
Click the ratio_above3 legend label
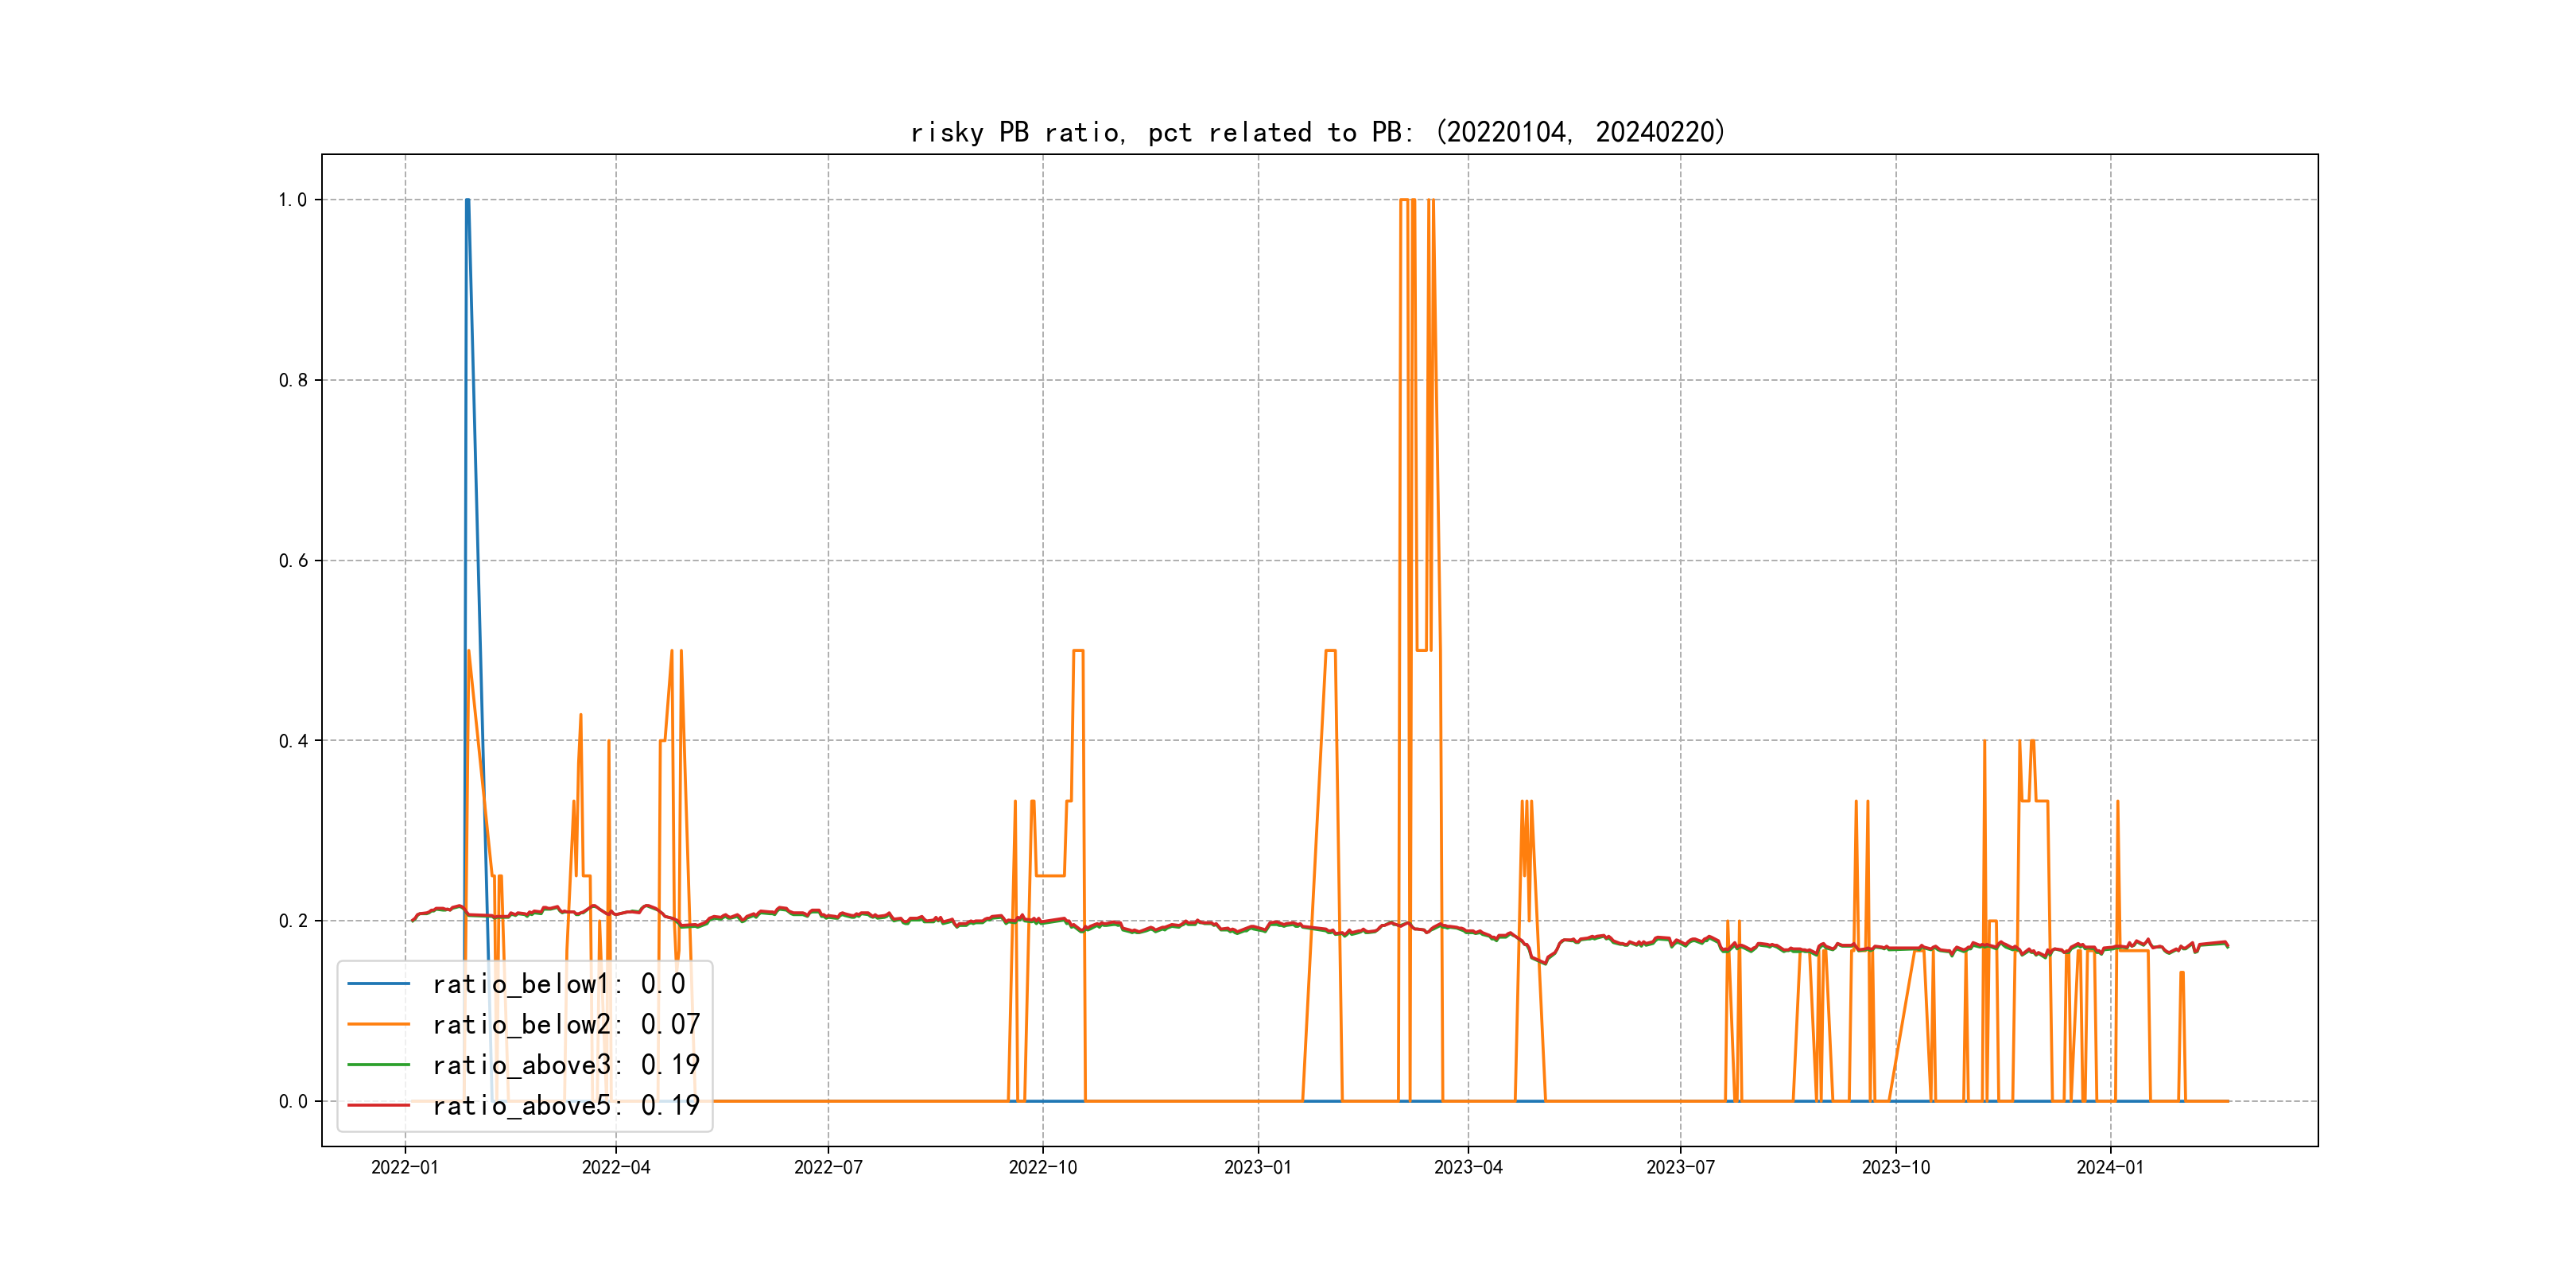[565, 1065]
